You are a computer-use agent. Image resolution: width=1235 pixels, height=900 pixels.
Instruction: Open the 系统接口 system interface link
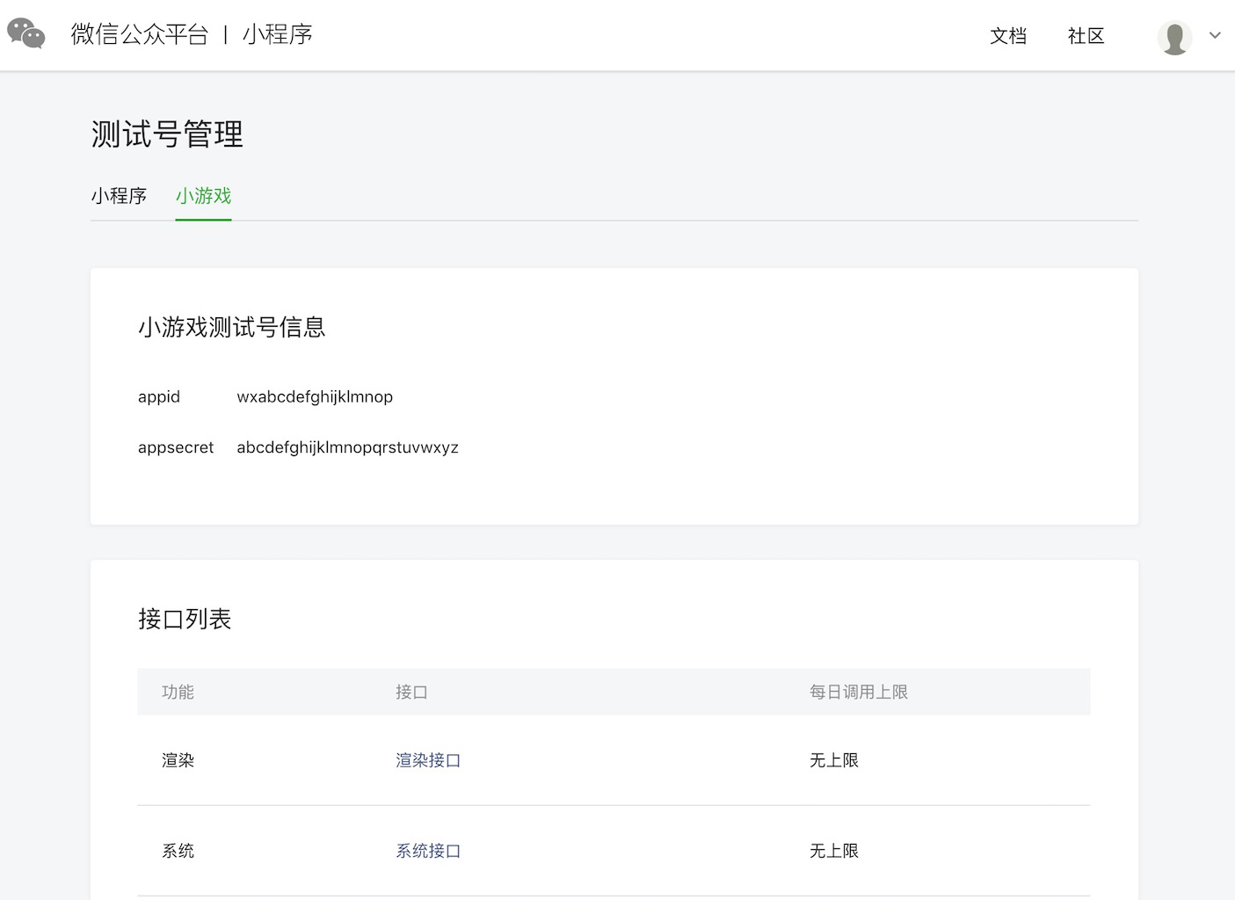(x=428, y=850)
